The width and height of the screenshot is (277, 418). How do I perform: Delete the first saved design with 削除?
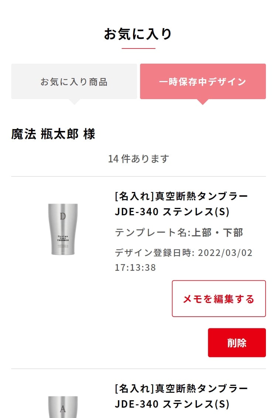pos(237,343)
